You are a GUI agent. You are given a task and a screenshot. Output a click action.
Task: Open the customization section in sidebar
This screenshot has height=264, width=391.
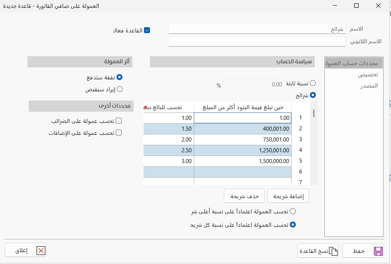tap(368, 75)
